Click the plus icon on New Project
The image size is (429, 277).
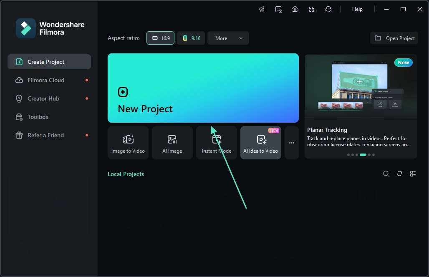point(123,92)
